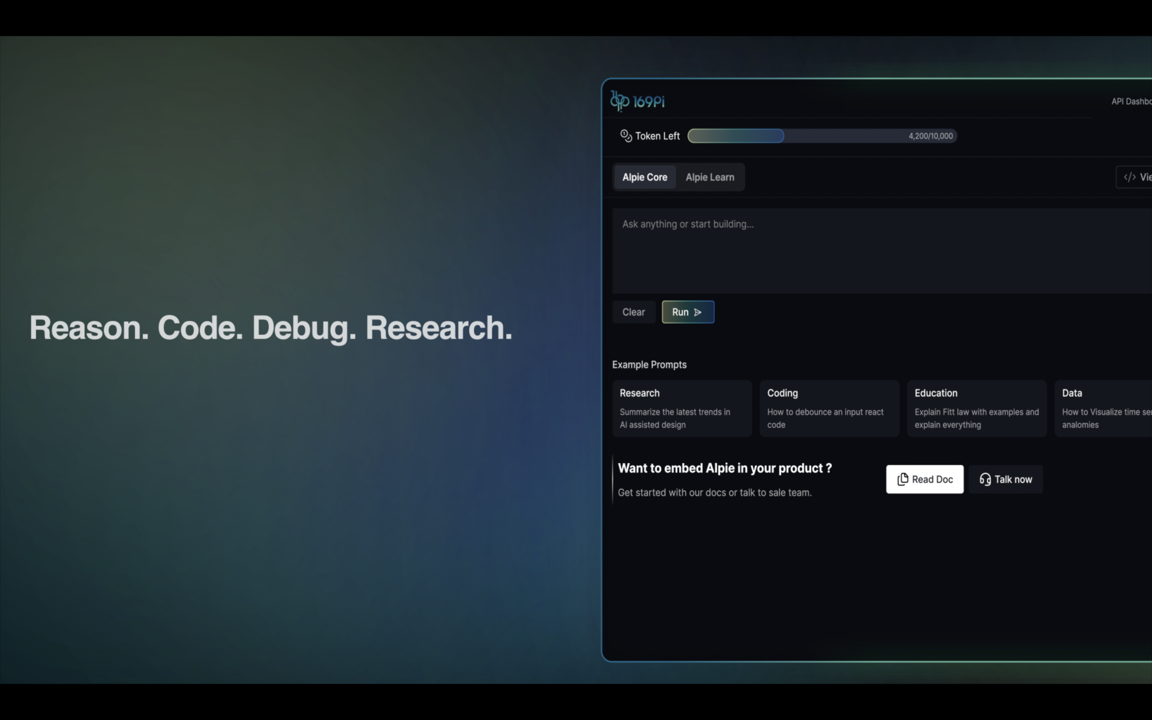The width and height of the screenshot is (1152, 720).
Task: Choose the Education Fitt law prompt
Action: pos(977,408)
